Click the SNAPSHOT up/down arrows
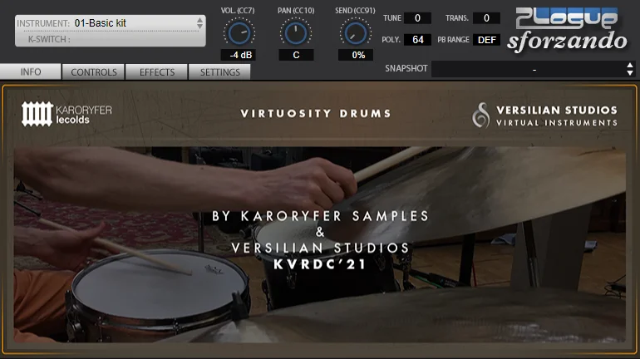The image size is (640, 359). pyautogui.click(x=630, y=69)
